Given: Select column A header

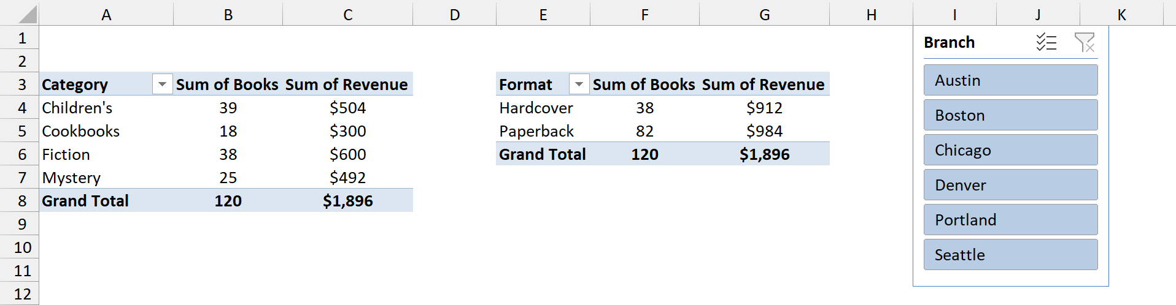Looking at the screenshot, I should click(x=106, y=14).
